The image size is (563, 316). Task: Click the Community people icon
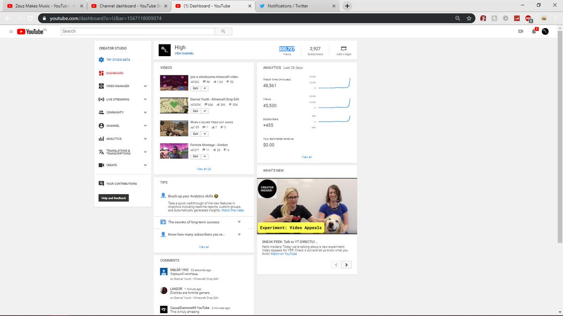click(101, 112)
